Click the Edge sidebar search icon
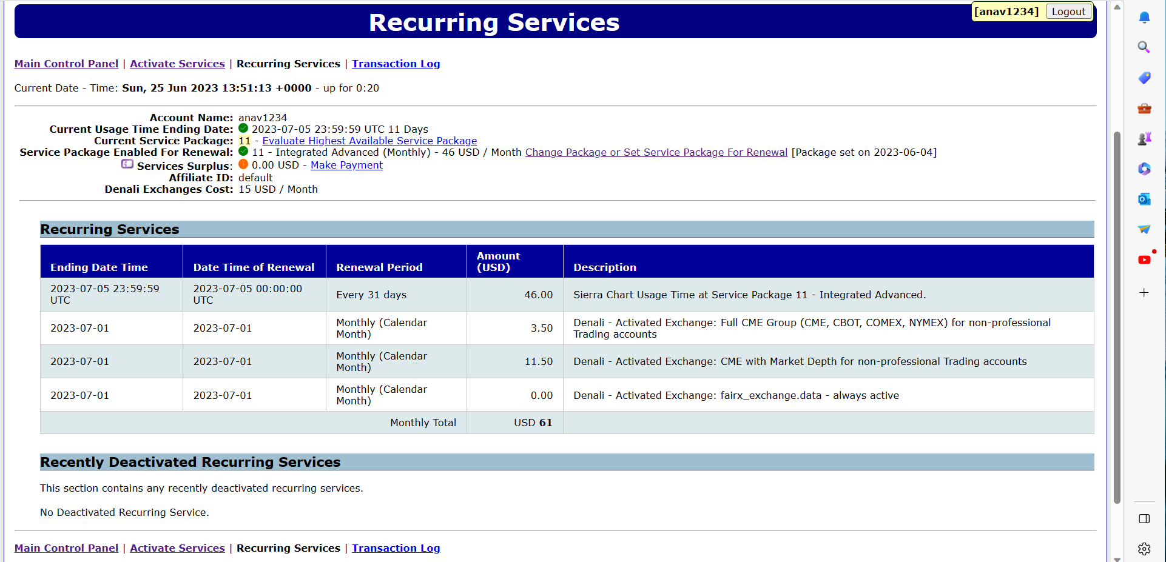The image size is (1166, 562). pyautogui.click(x=1144, y=47)
